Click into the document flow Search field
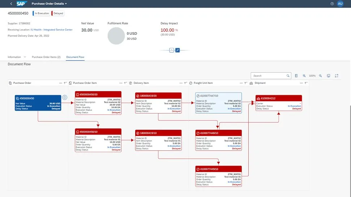The height and width of the screenshot is (197, 351). tap(269, 76)
